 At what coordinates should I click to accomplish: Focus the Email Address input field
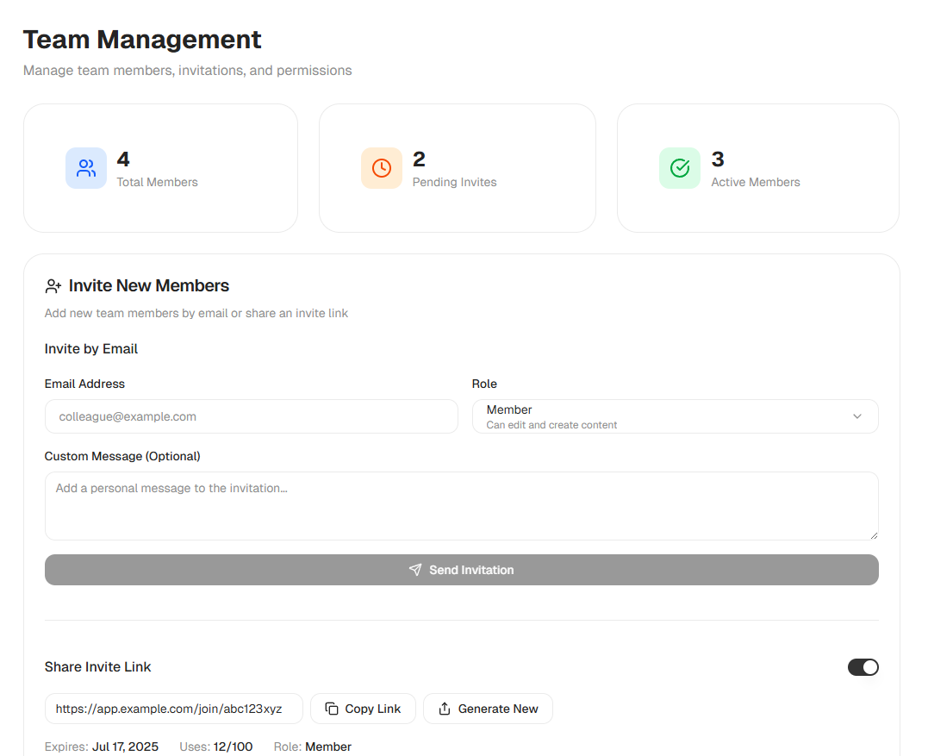(252, 416)
